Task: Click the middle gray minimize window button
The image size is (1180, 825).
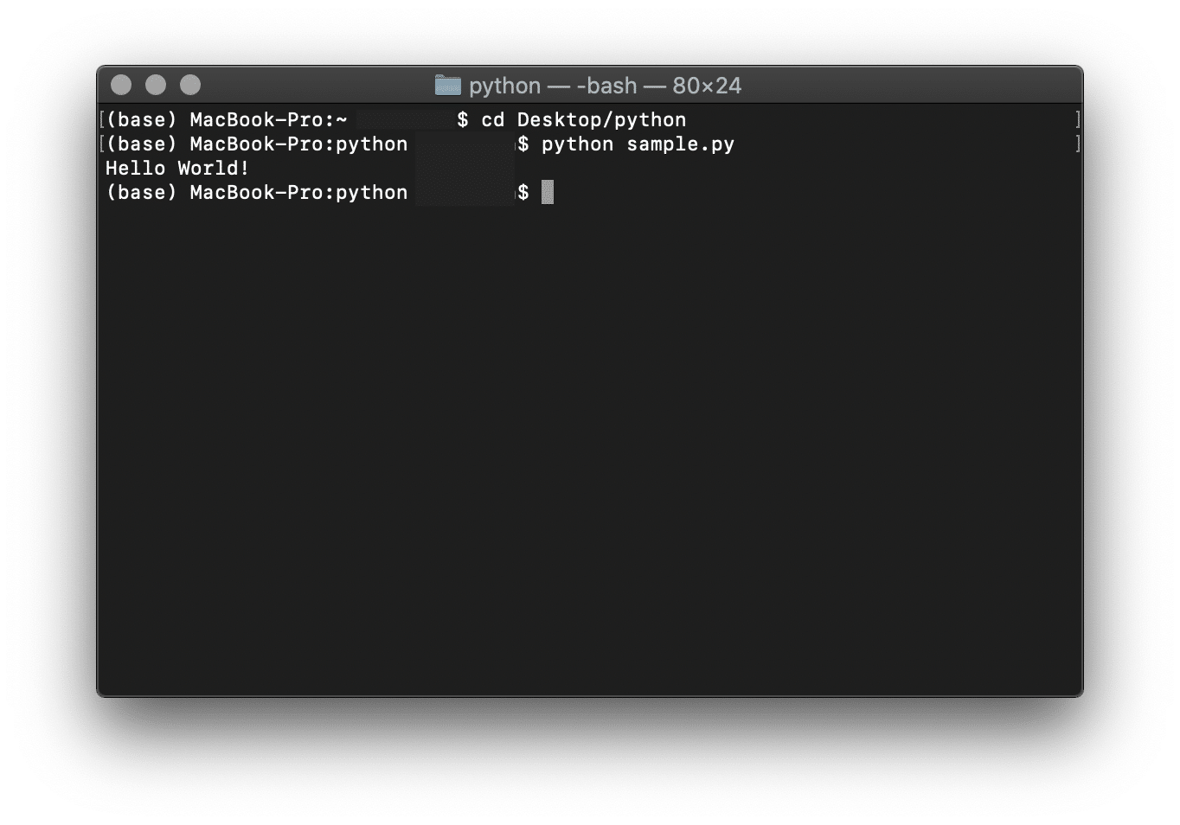Action: point(156,85)
